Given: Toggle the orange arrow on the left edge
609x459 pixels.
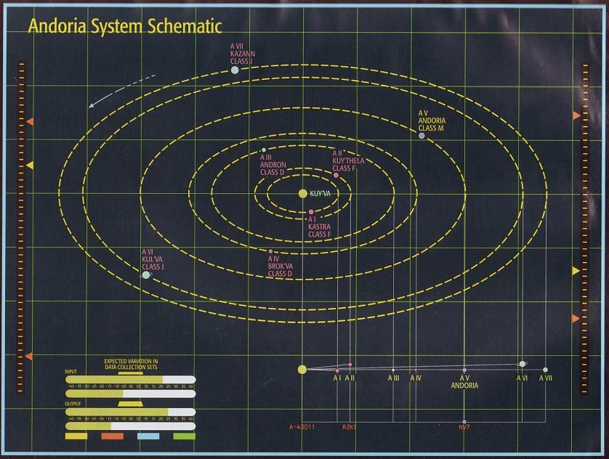Looking at the screenshot, I should point(29,120).
